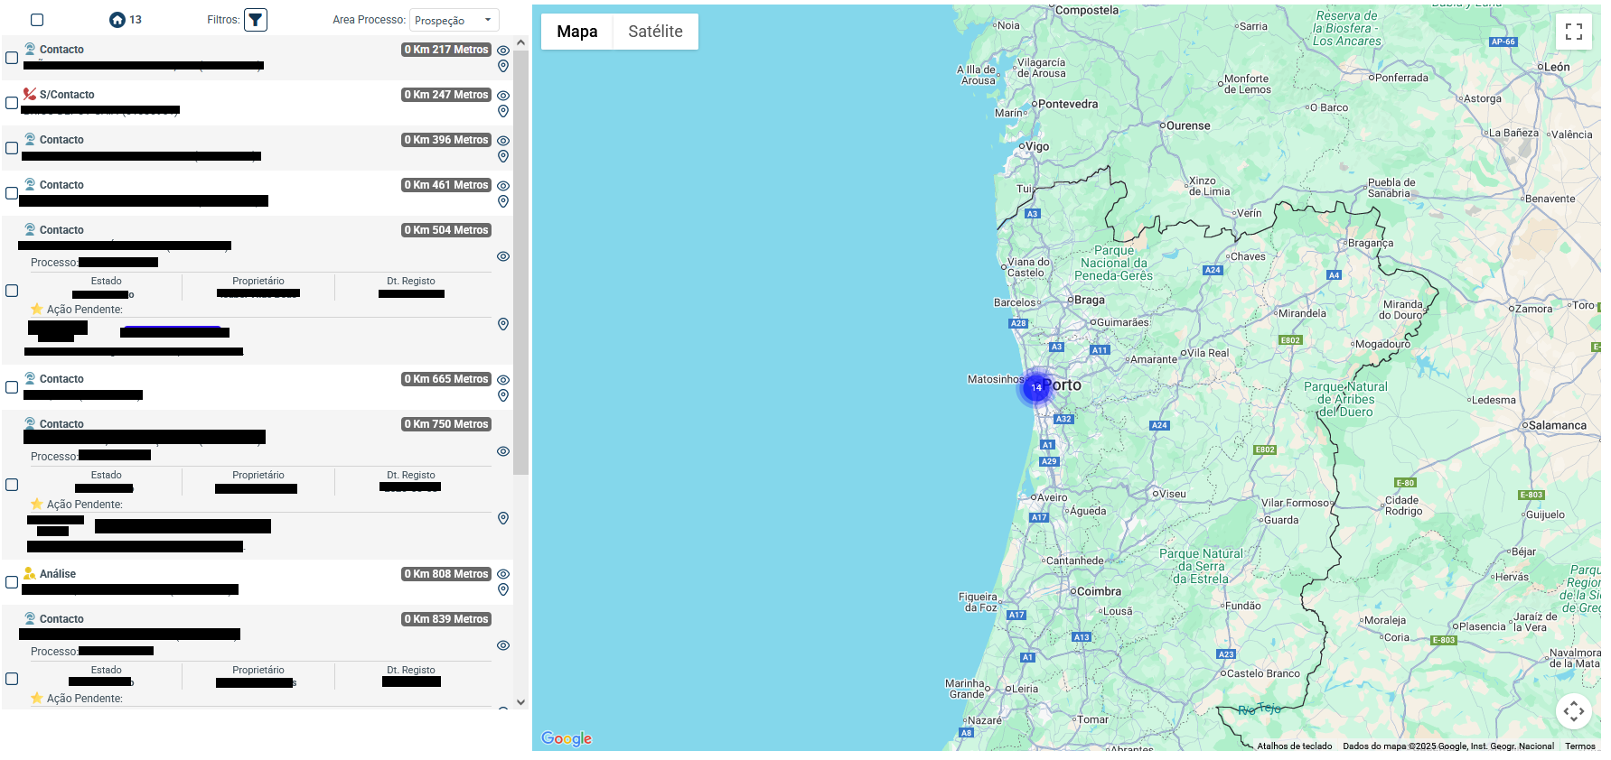Locate the 0 Km 665 Metros record on map
This screenshot has width=1611, height=760.
[x=503, y=395]
